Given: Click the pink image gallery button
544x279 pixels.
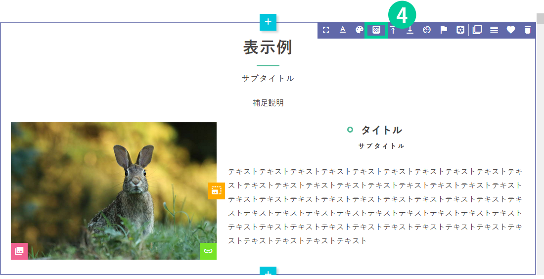Looking at the screenshot, I should tap(19, 251).
